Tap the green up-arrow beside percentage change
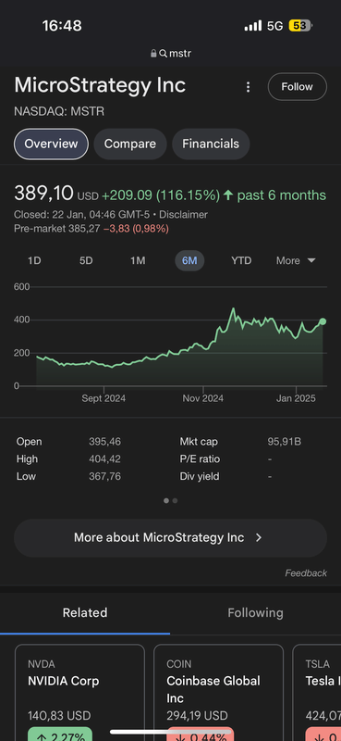This screenshot has height=741, width=341. click(228, 195)
